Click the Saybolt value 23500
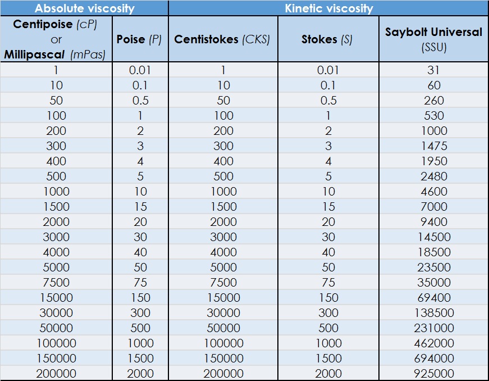Image resolution: width=489 pixels, height=381 pixels. (x=434, y=267)
